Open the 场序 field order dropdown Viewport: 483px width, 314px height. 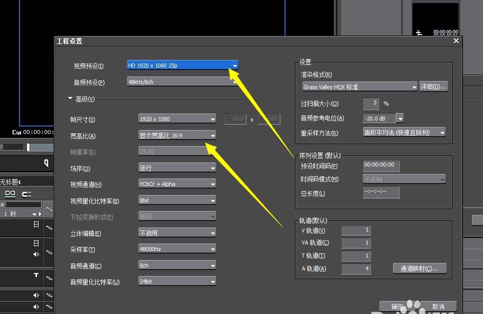pos(177,167)
